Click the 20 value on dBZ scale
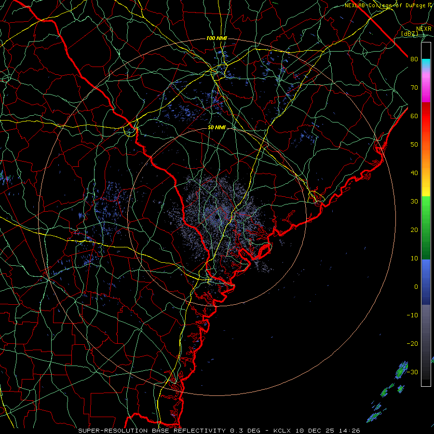 [414, 230]
